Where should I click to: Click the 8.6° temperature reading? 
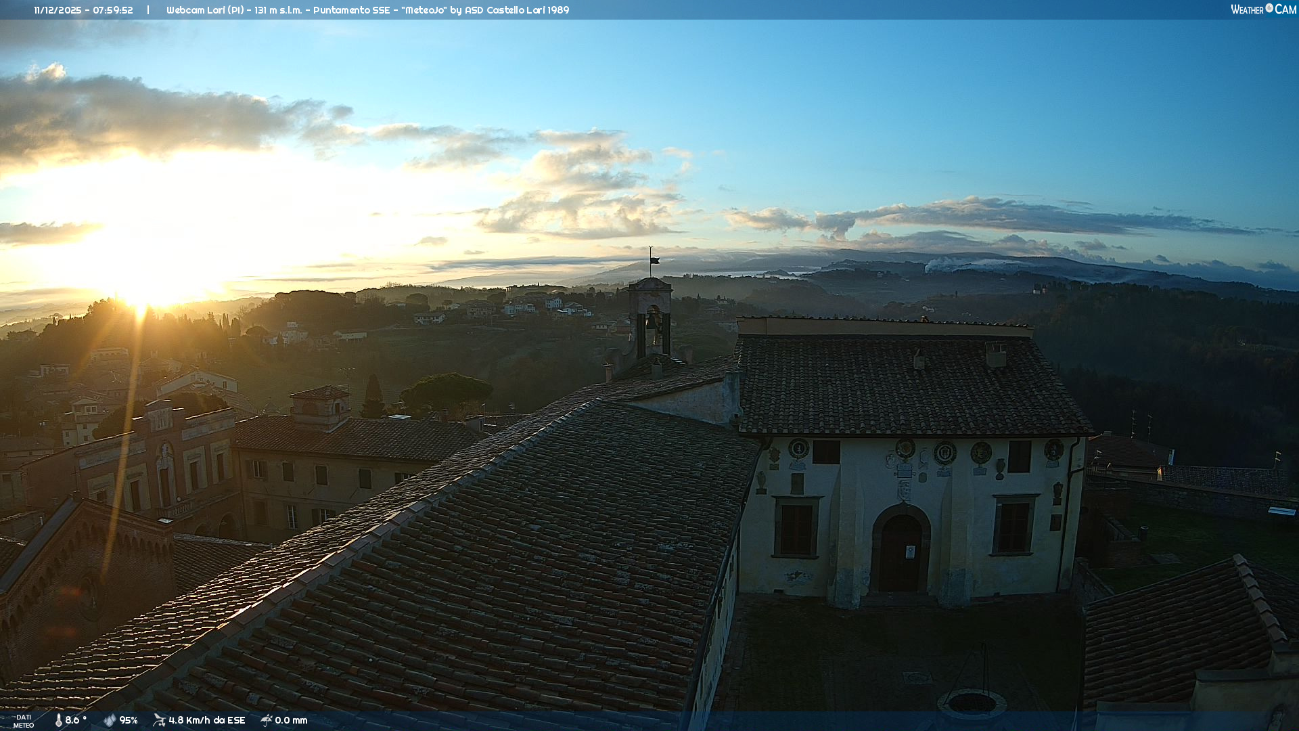pyautogui.click(x=76, y=720)
